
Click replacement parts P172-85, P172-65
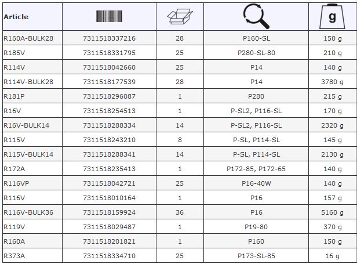[256, 169]
